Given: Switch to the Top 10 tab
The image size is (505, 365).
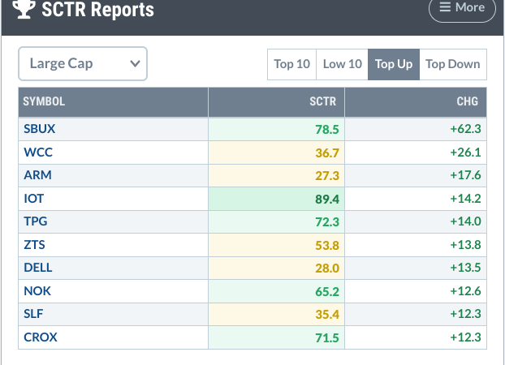Looking at the screenshot, I should coord(291,64).
